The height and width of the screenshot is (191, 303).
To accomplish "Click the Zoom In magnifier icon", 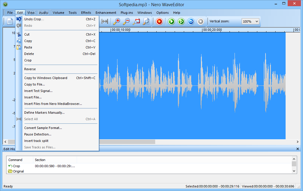I will tap(117, 21).
